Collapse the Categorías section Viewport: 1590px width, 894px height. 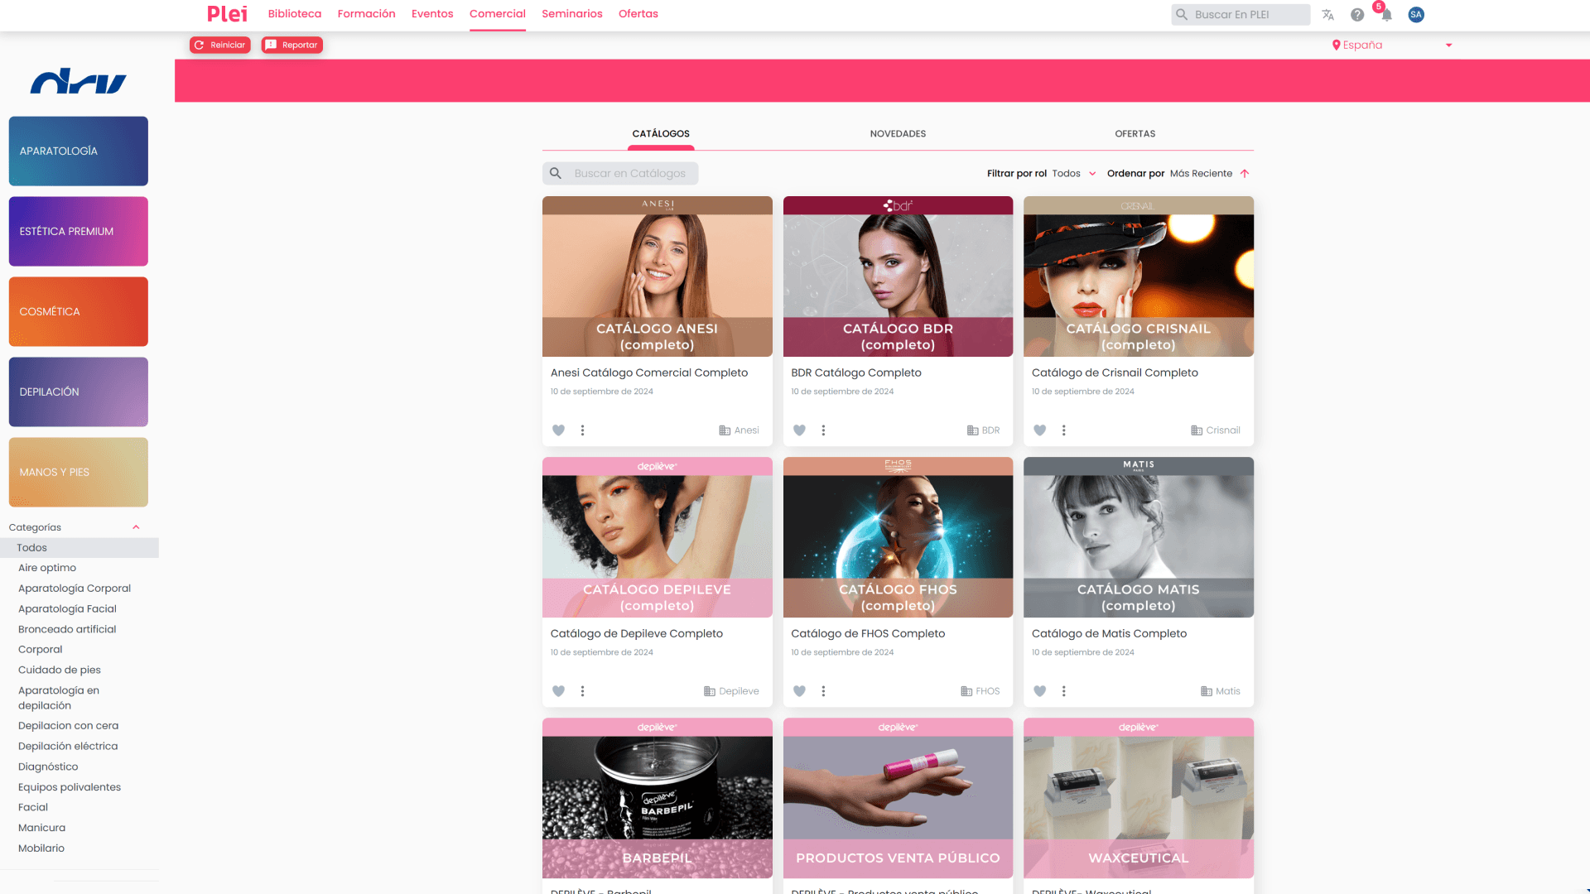[x=136, y=527]
